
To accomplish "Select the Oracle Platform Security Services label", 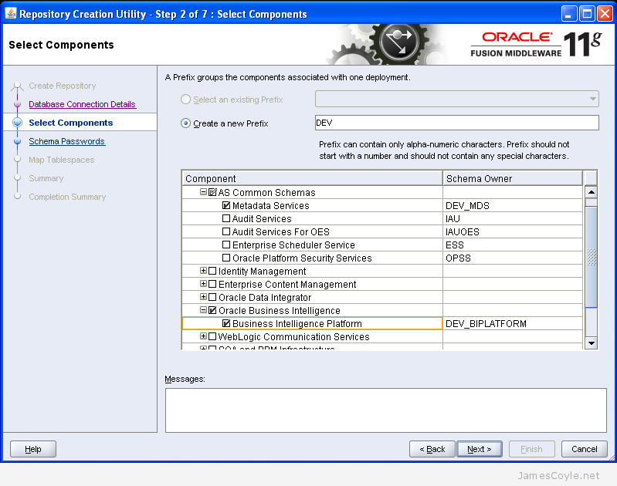I will point(302,258).
